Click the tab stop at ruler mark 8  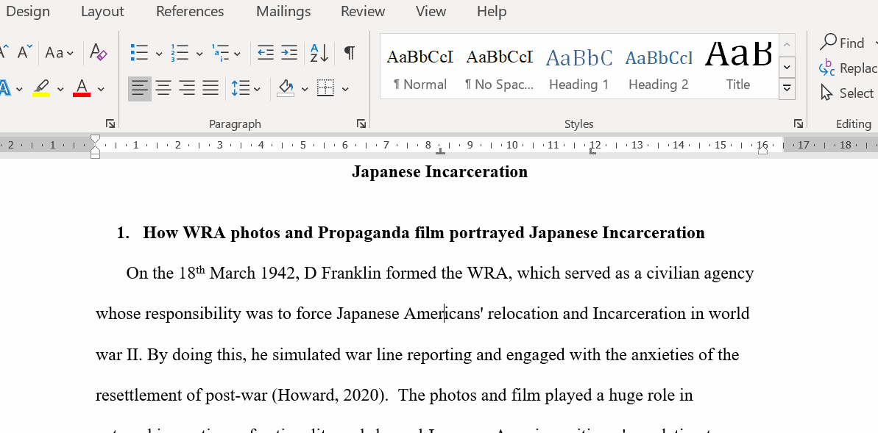[x=441, y=151]
